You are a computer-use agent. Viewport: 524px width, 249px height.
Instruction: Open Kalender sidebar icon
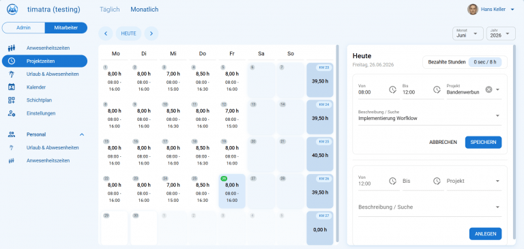[x=12, y=87]
